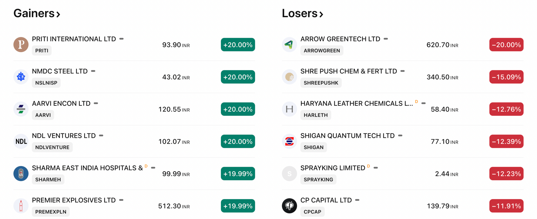Open the PRITI ticker symbol tag
537x219 pixels.
(x=42, y=50)
